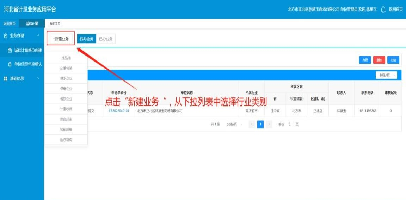This screenshot has height=200, width=406.
Task: Switch to the 诚信计量 top tab
Action: point(32,24)
